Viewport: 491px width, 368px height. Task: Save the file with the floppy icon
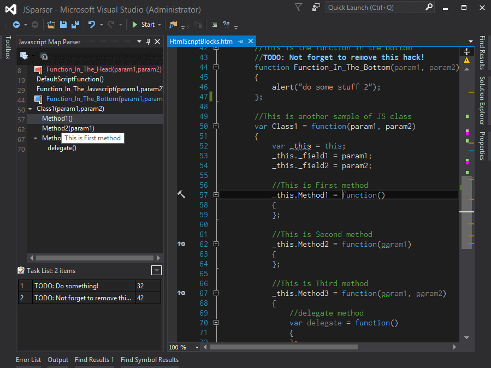point(63,25)
